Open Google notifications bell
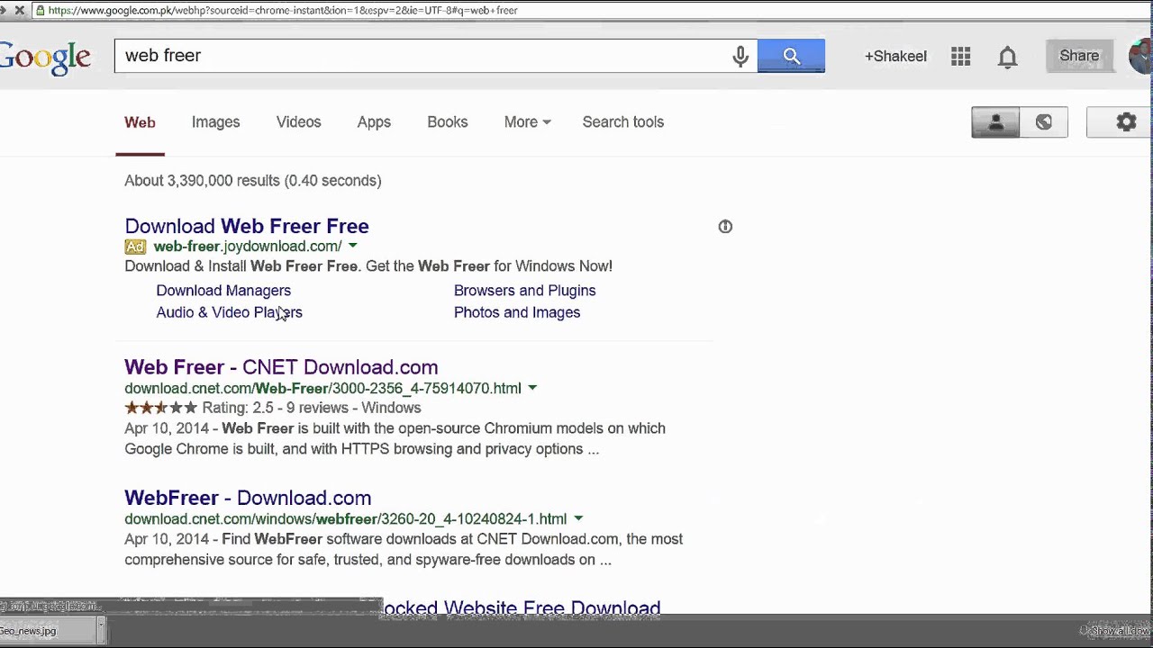Screen dimensions: 1153x648 pyautogui.click(x=1007, y=57)
